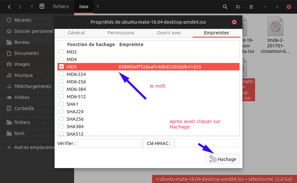This screenshot has width=297, height=183.
Task: Enable the SHA512 checkbox
Action: (61, 133)
